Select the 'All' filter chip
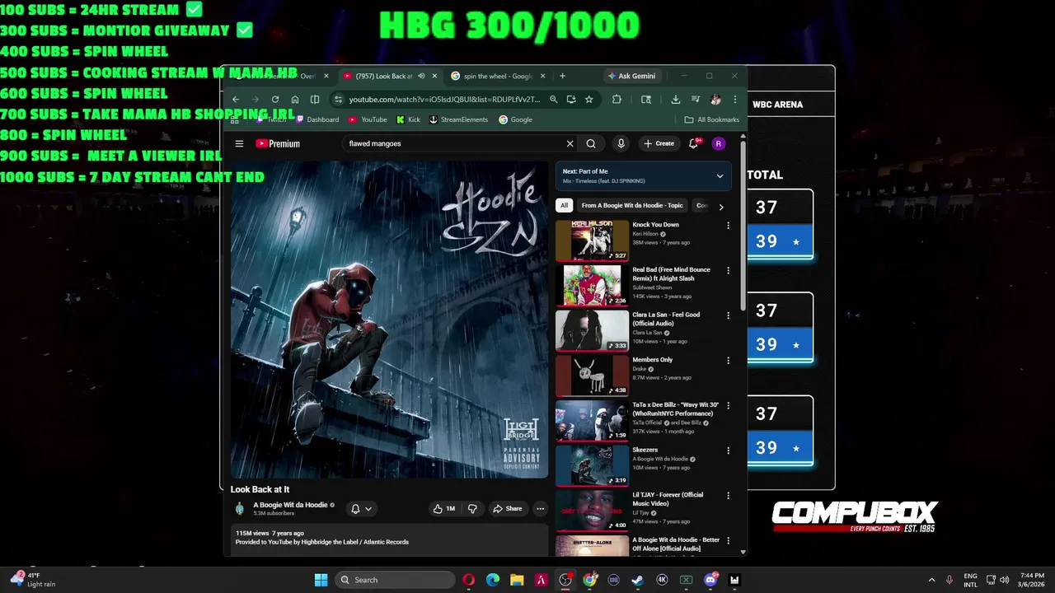 tap(564, 206)
